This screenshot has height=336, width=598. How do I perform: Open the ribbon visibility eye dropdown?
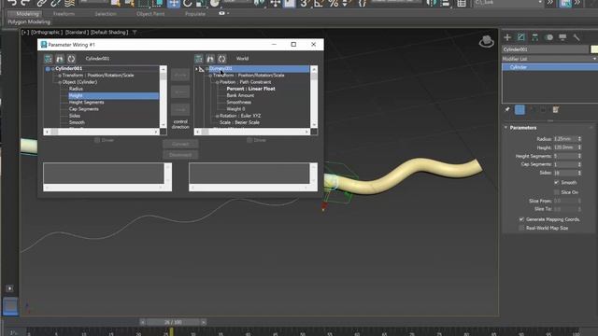pyautogui.click(x=223, y=13)
